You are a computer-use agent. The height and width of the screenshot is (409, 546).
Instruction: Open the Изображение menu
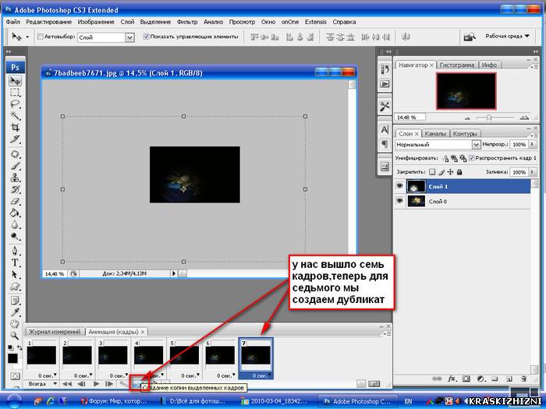pyautogui.click(x=96, y=22)
